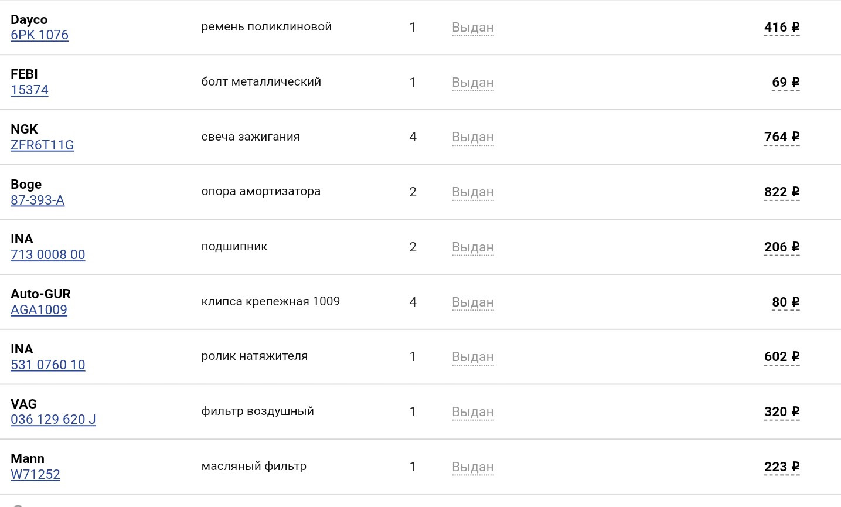Click the 69 ₽ price of FEBI bolt

(x=785, y=83)
